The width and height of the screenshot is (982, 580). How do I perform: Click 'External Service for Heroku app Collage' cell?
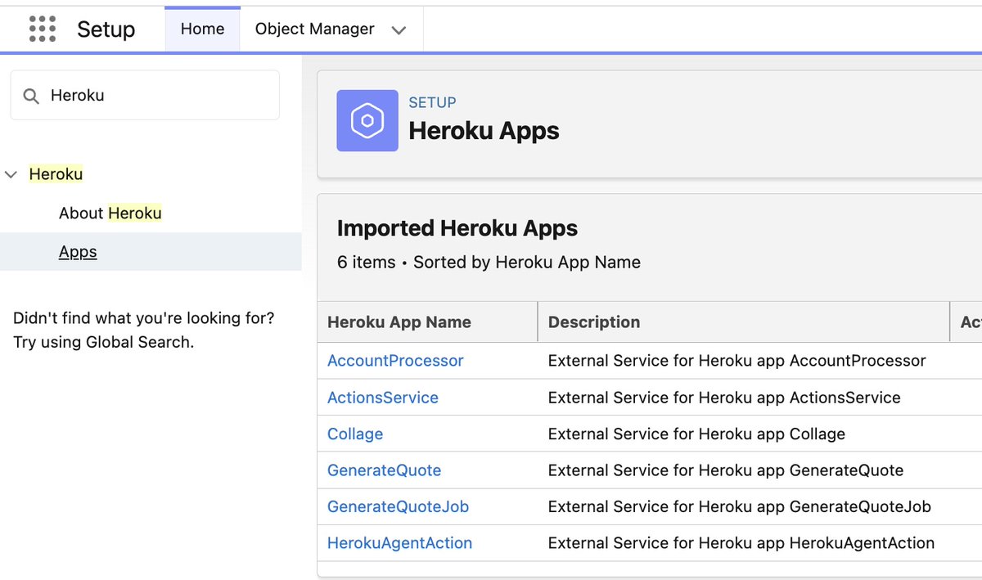coord(696,434)
